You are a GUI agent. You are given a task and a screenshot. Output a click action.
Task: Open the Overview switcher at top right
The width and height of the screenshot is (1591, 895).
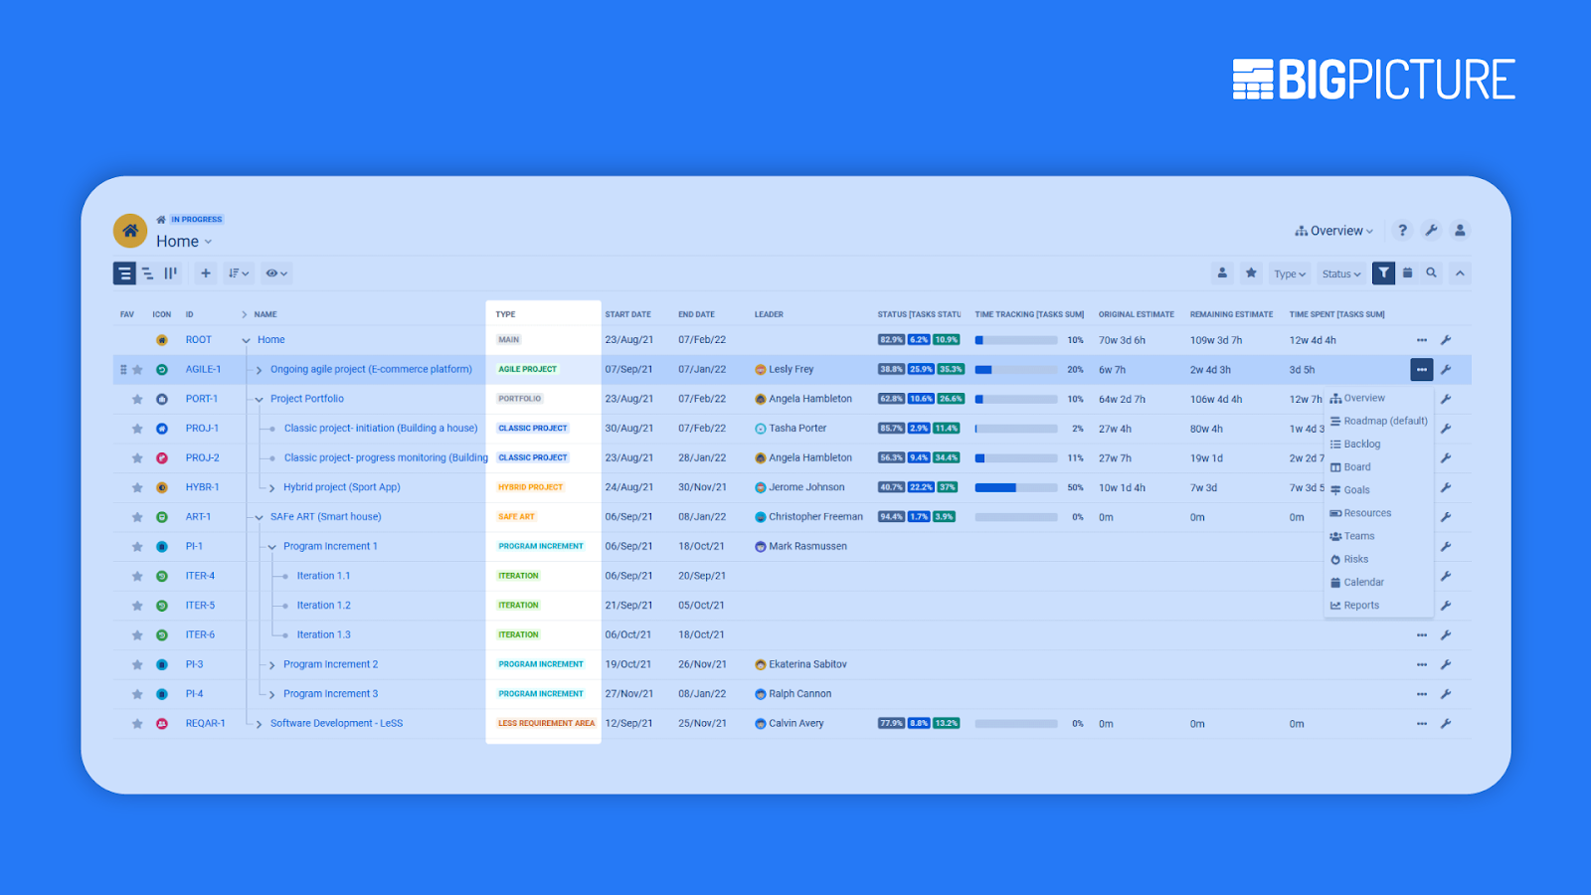[1332, 230]
